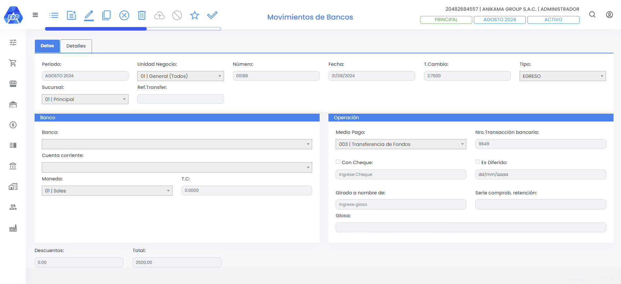
Task: Open the search magnifier icon
Action: (592, 15)
